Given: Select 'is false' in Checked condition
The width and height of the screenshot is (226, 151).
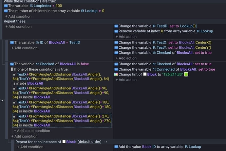Looking at the screenshot, I should click(x=83, y=64).
